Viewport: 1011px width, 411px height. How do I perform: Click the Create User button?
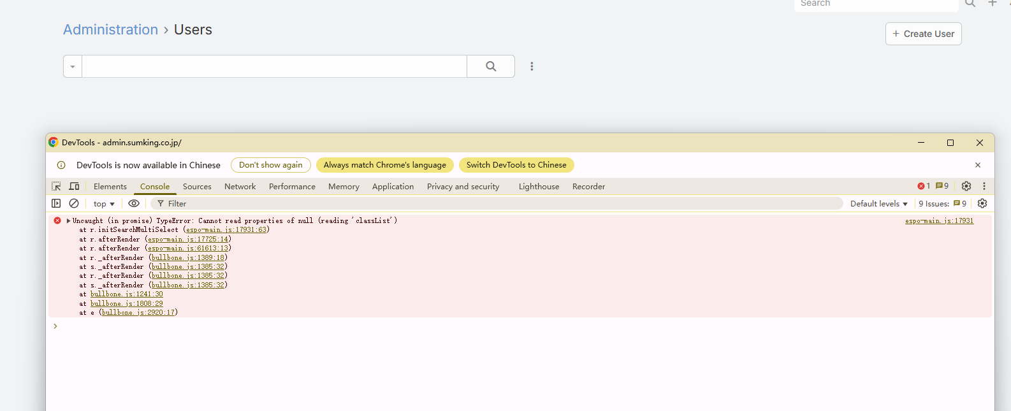click(923, 34)
